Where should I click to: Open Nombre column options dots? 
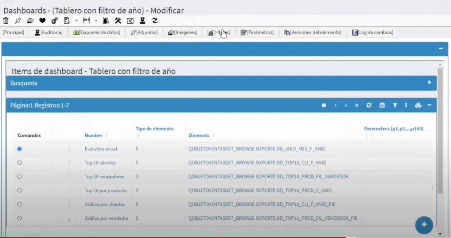[106, 136]
